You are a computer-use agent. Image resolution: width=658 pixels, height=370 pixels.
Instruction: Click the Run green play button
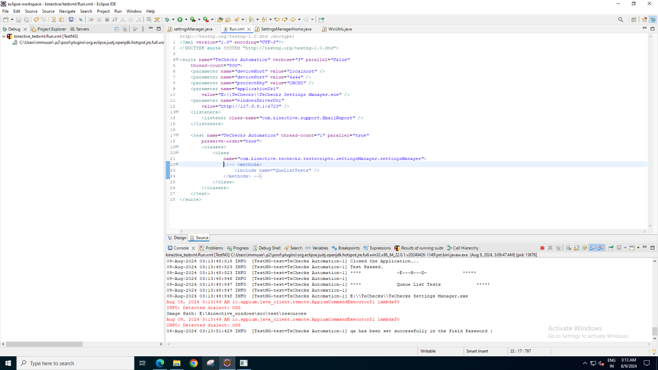pos(180,20)
